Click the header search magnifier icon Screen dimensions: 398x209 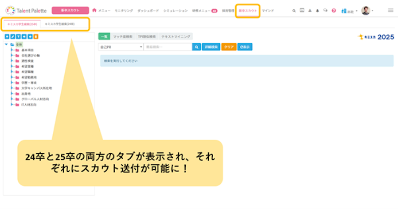(294, 11)
